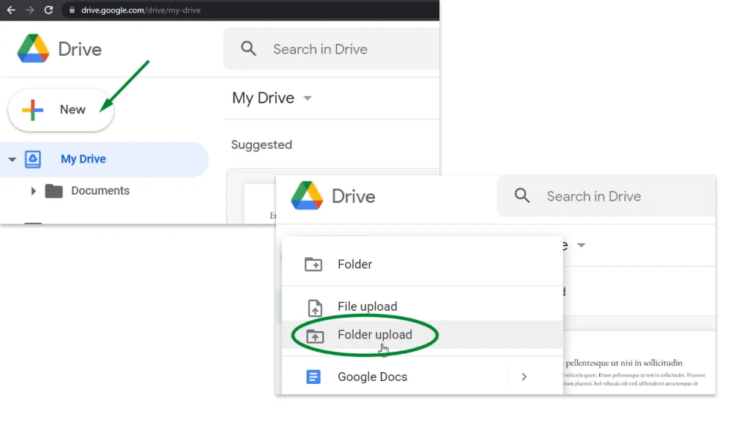Open the Google Docs submenu chevron
Image resolution: width=750 pixels, height=422 pixels.
pos(524,377)
